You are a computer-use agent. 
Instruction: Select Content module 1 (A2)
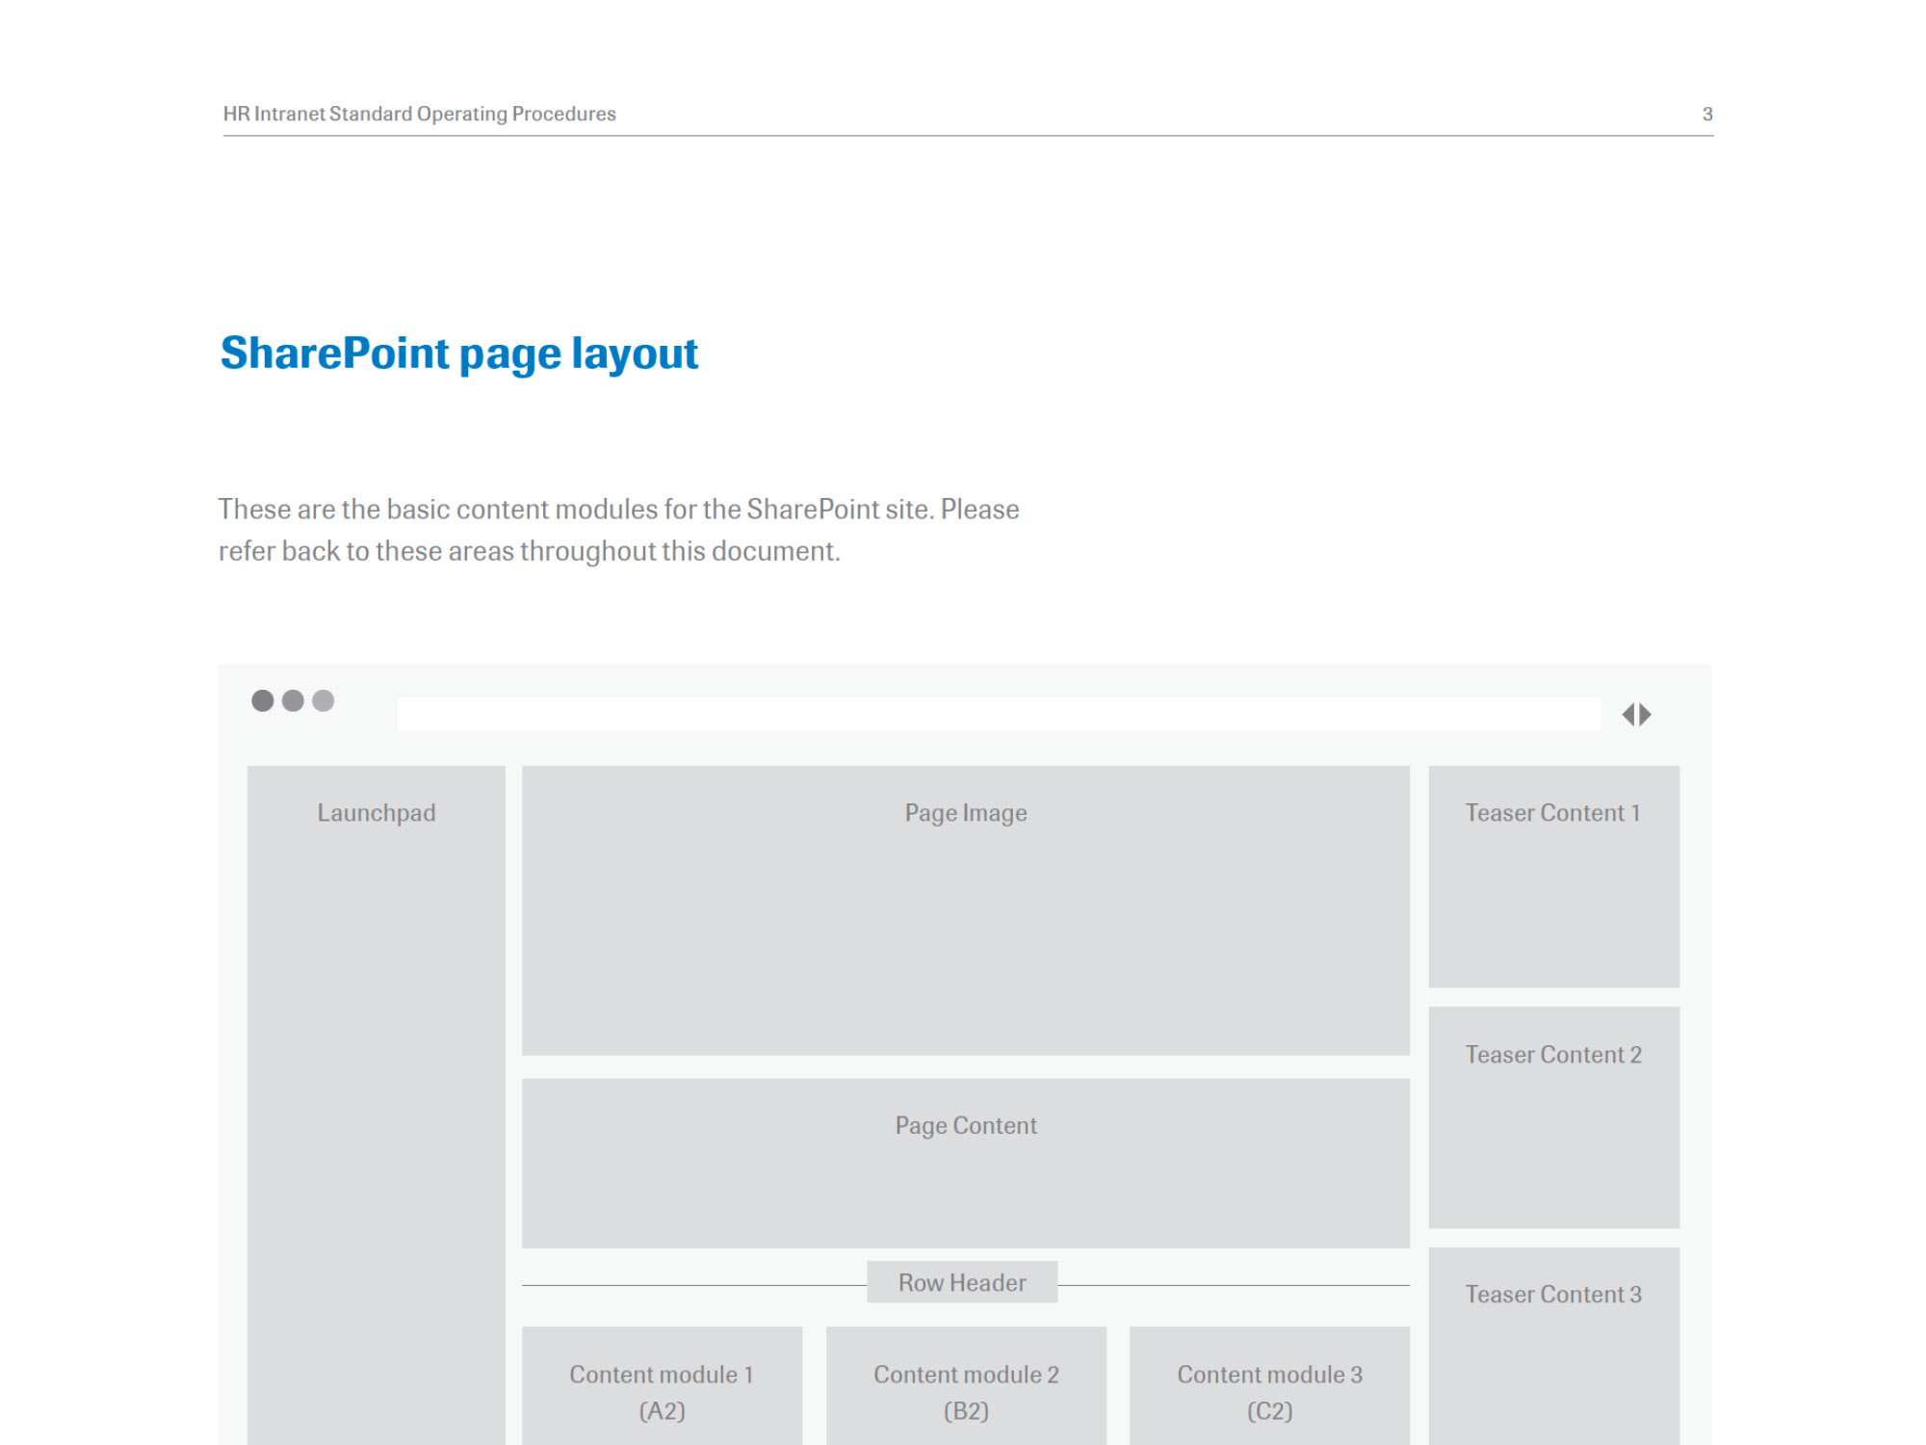click(x=662, y=1385)
